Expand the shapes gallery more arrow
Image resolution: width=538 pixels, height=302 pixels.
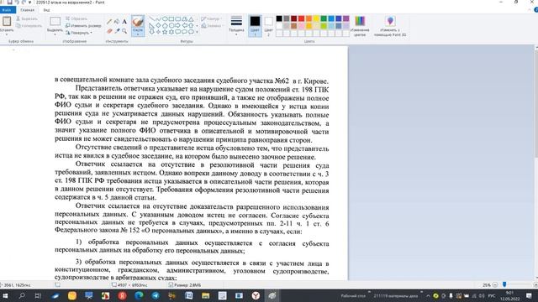[x=197, y=32]
